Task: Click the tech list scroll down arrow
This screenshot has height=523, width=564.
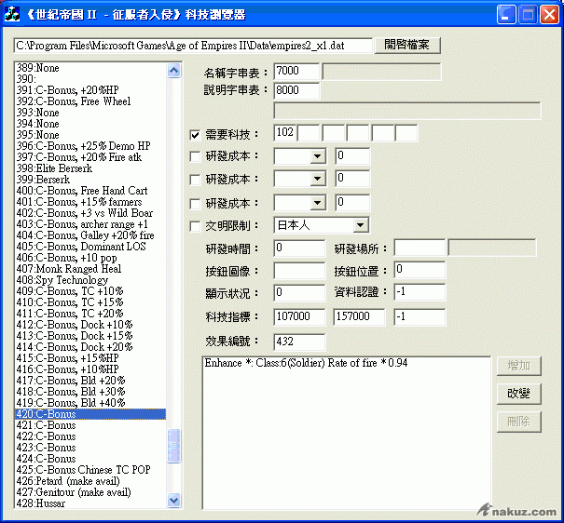Action: click(174, 500)
